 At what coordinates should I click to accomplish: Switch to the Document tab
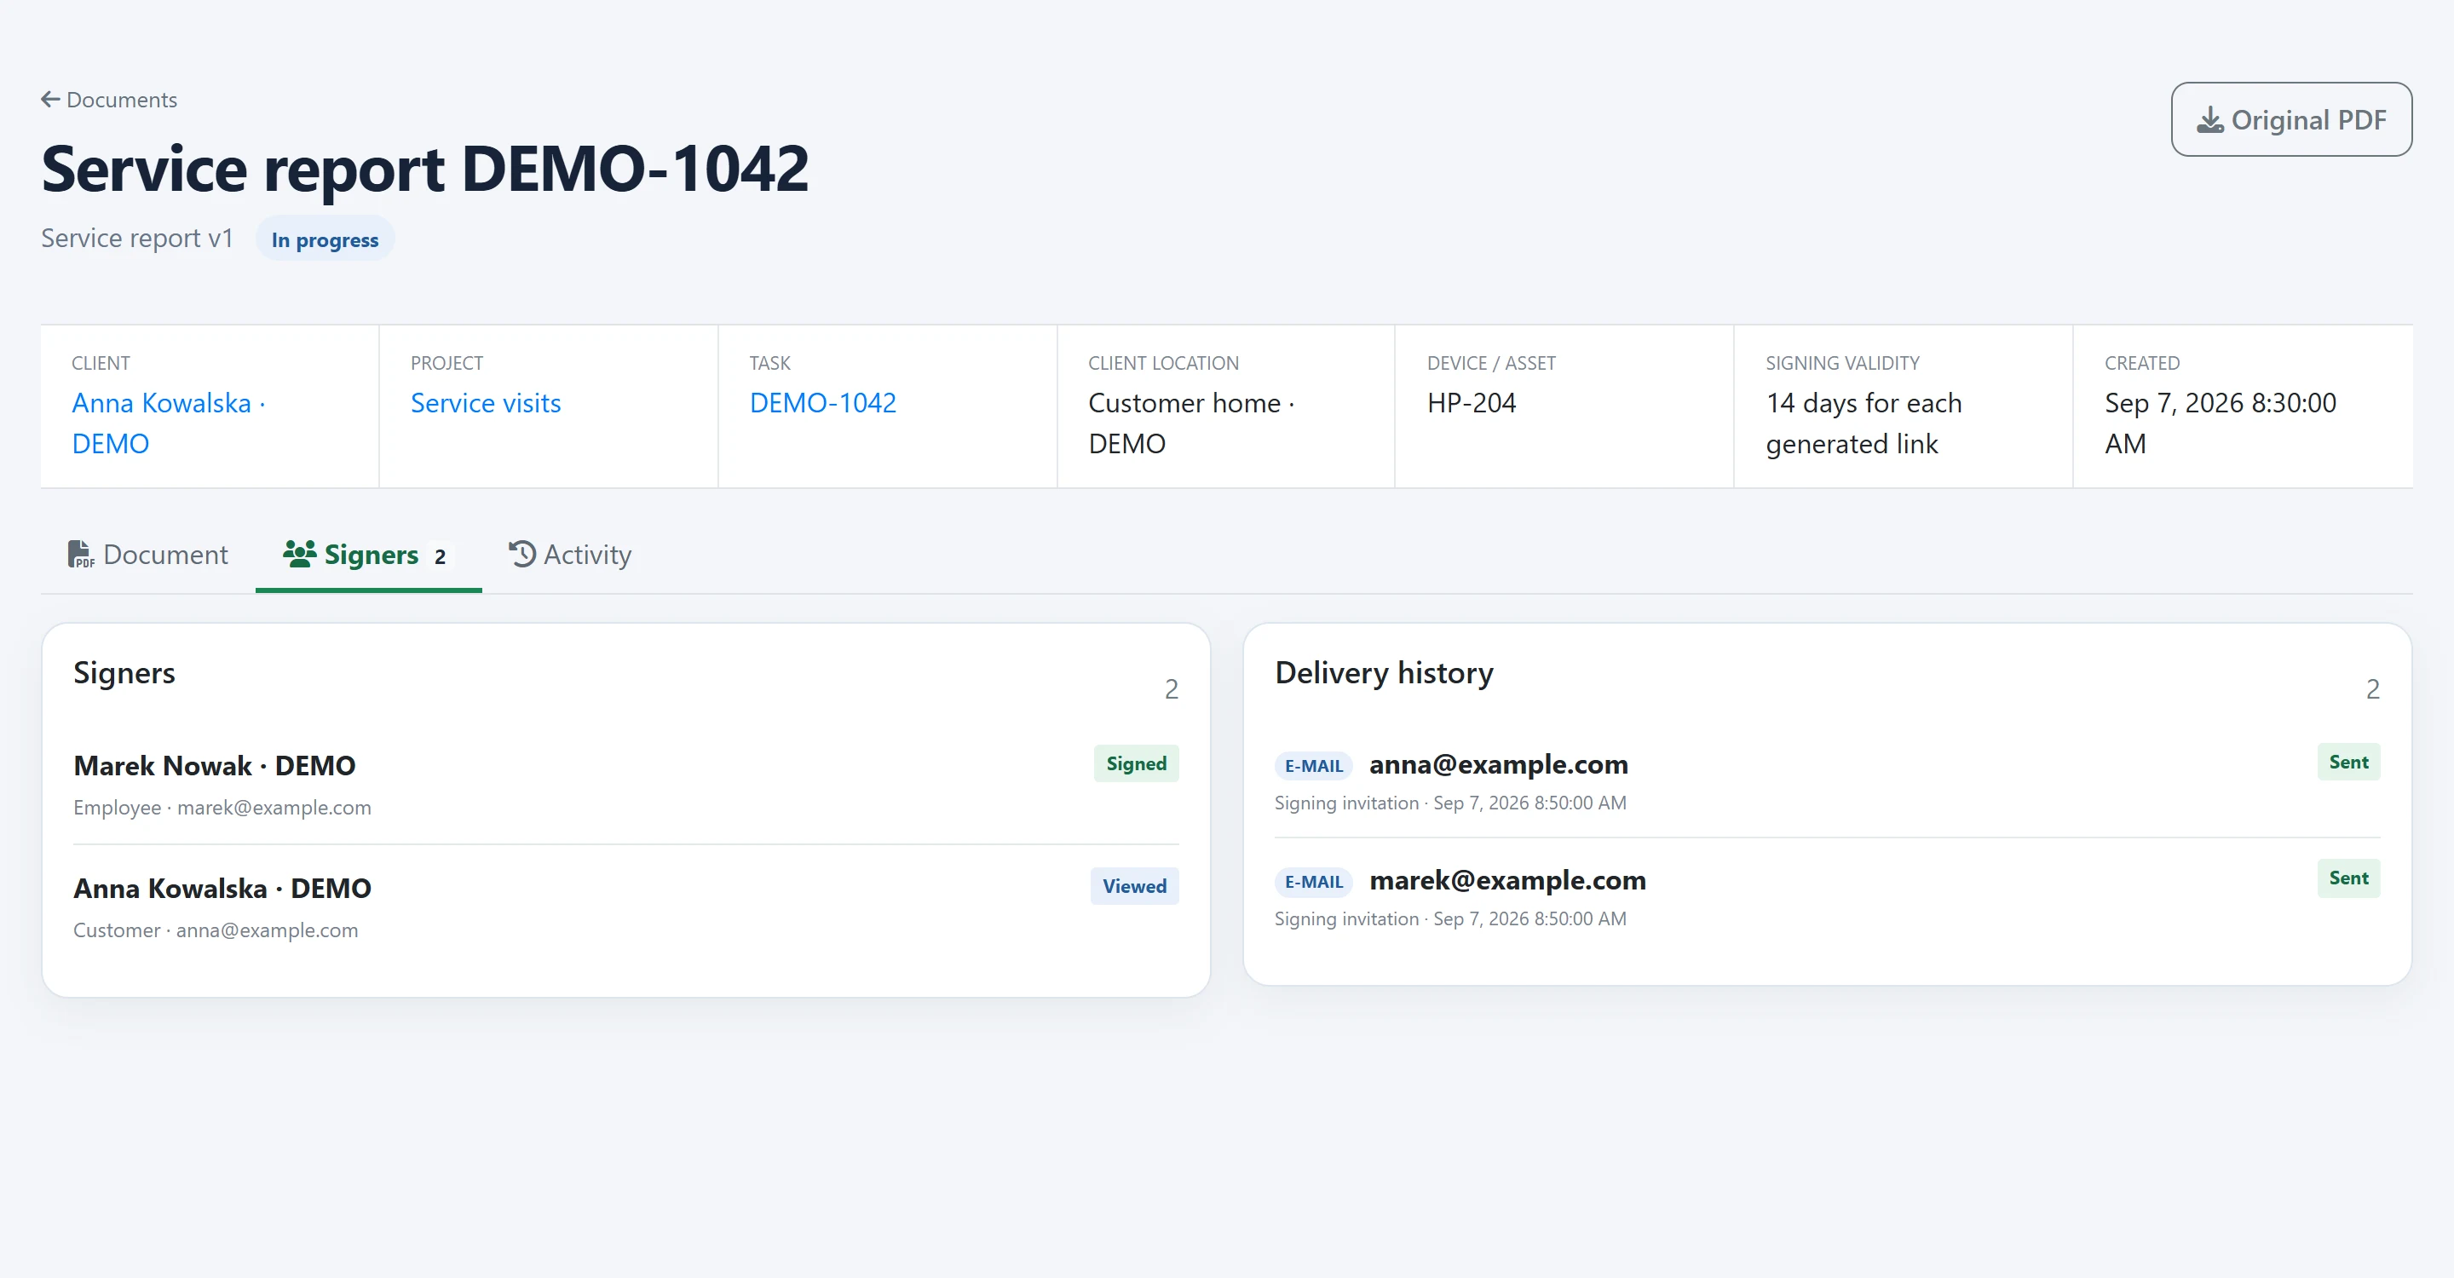coord(147,555)
